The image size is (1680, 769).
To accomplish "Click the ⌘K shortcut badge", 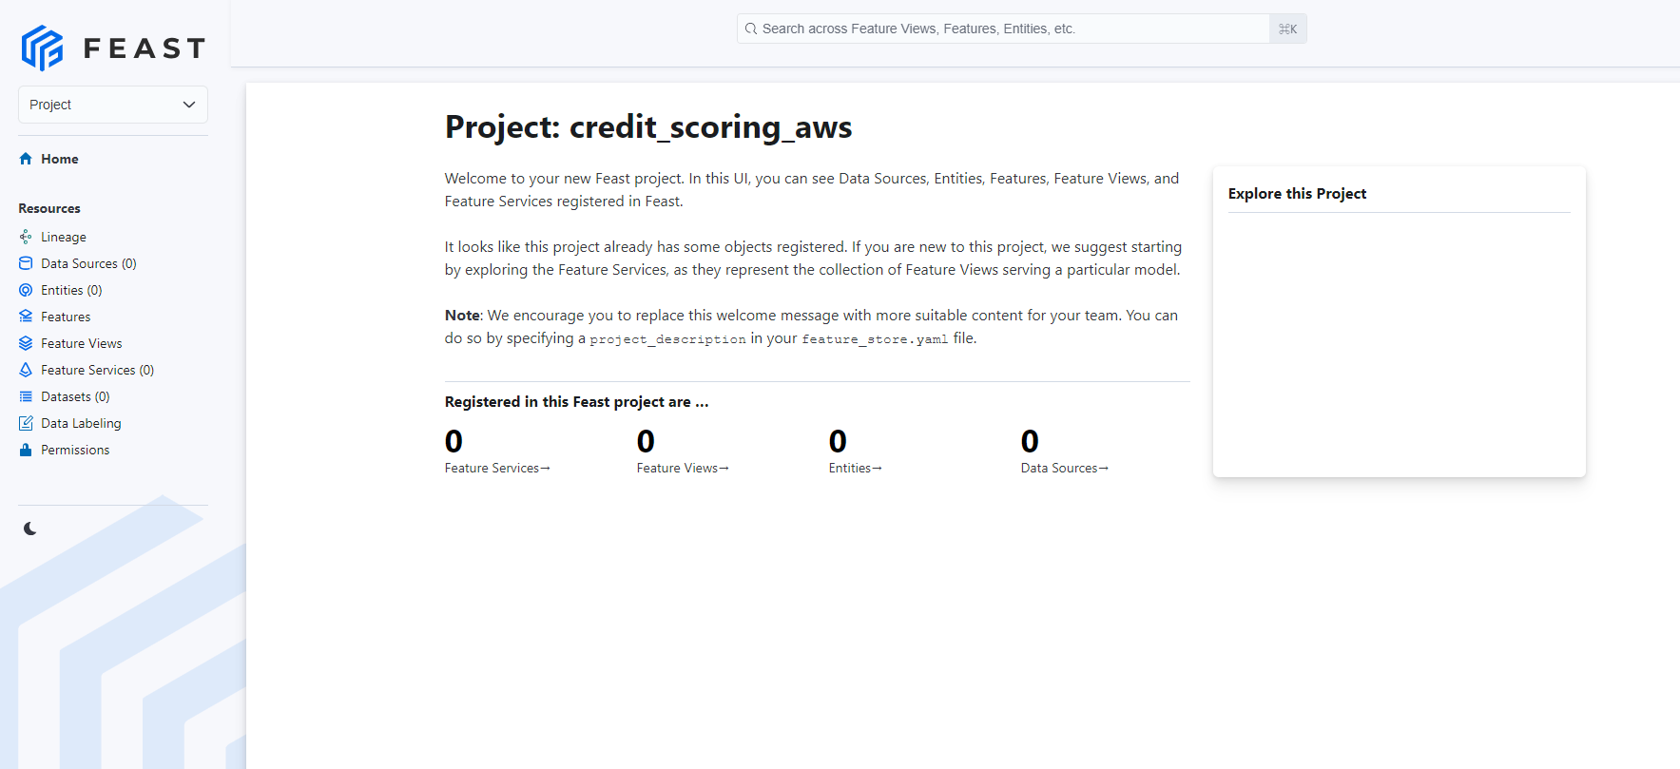I will [1287, 29].
